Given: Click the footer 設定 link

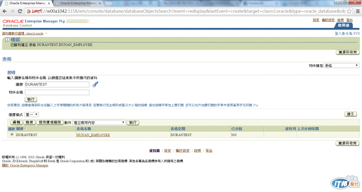Looking at the screenshot, I should point(167,151).
